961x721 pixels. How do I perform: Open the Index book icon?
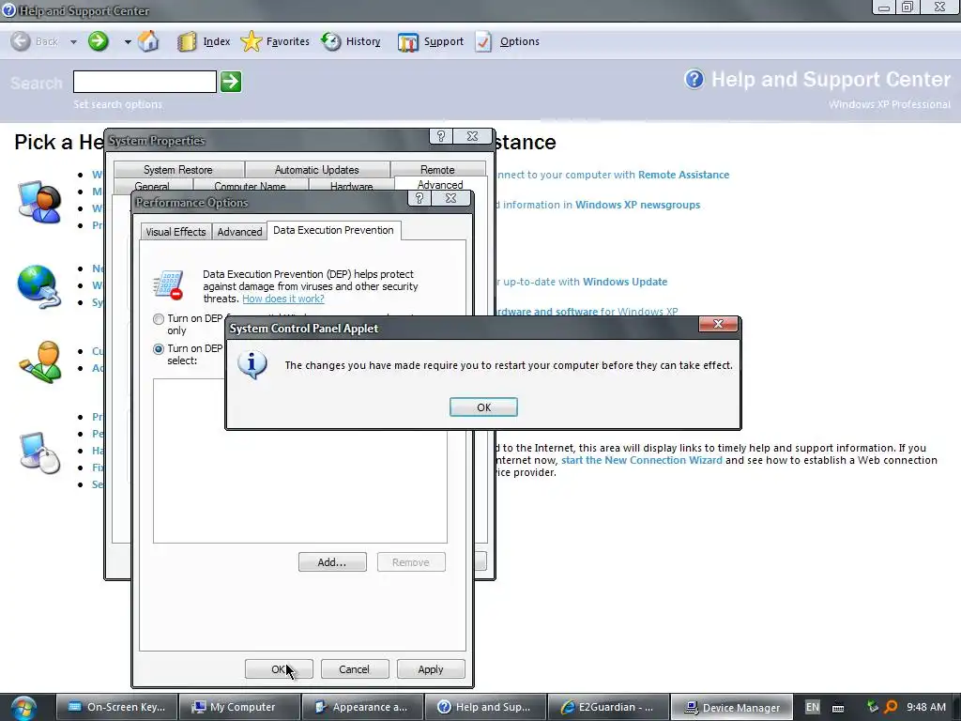point(187,41)
